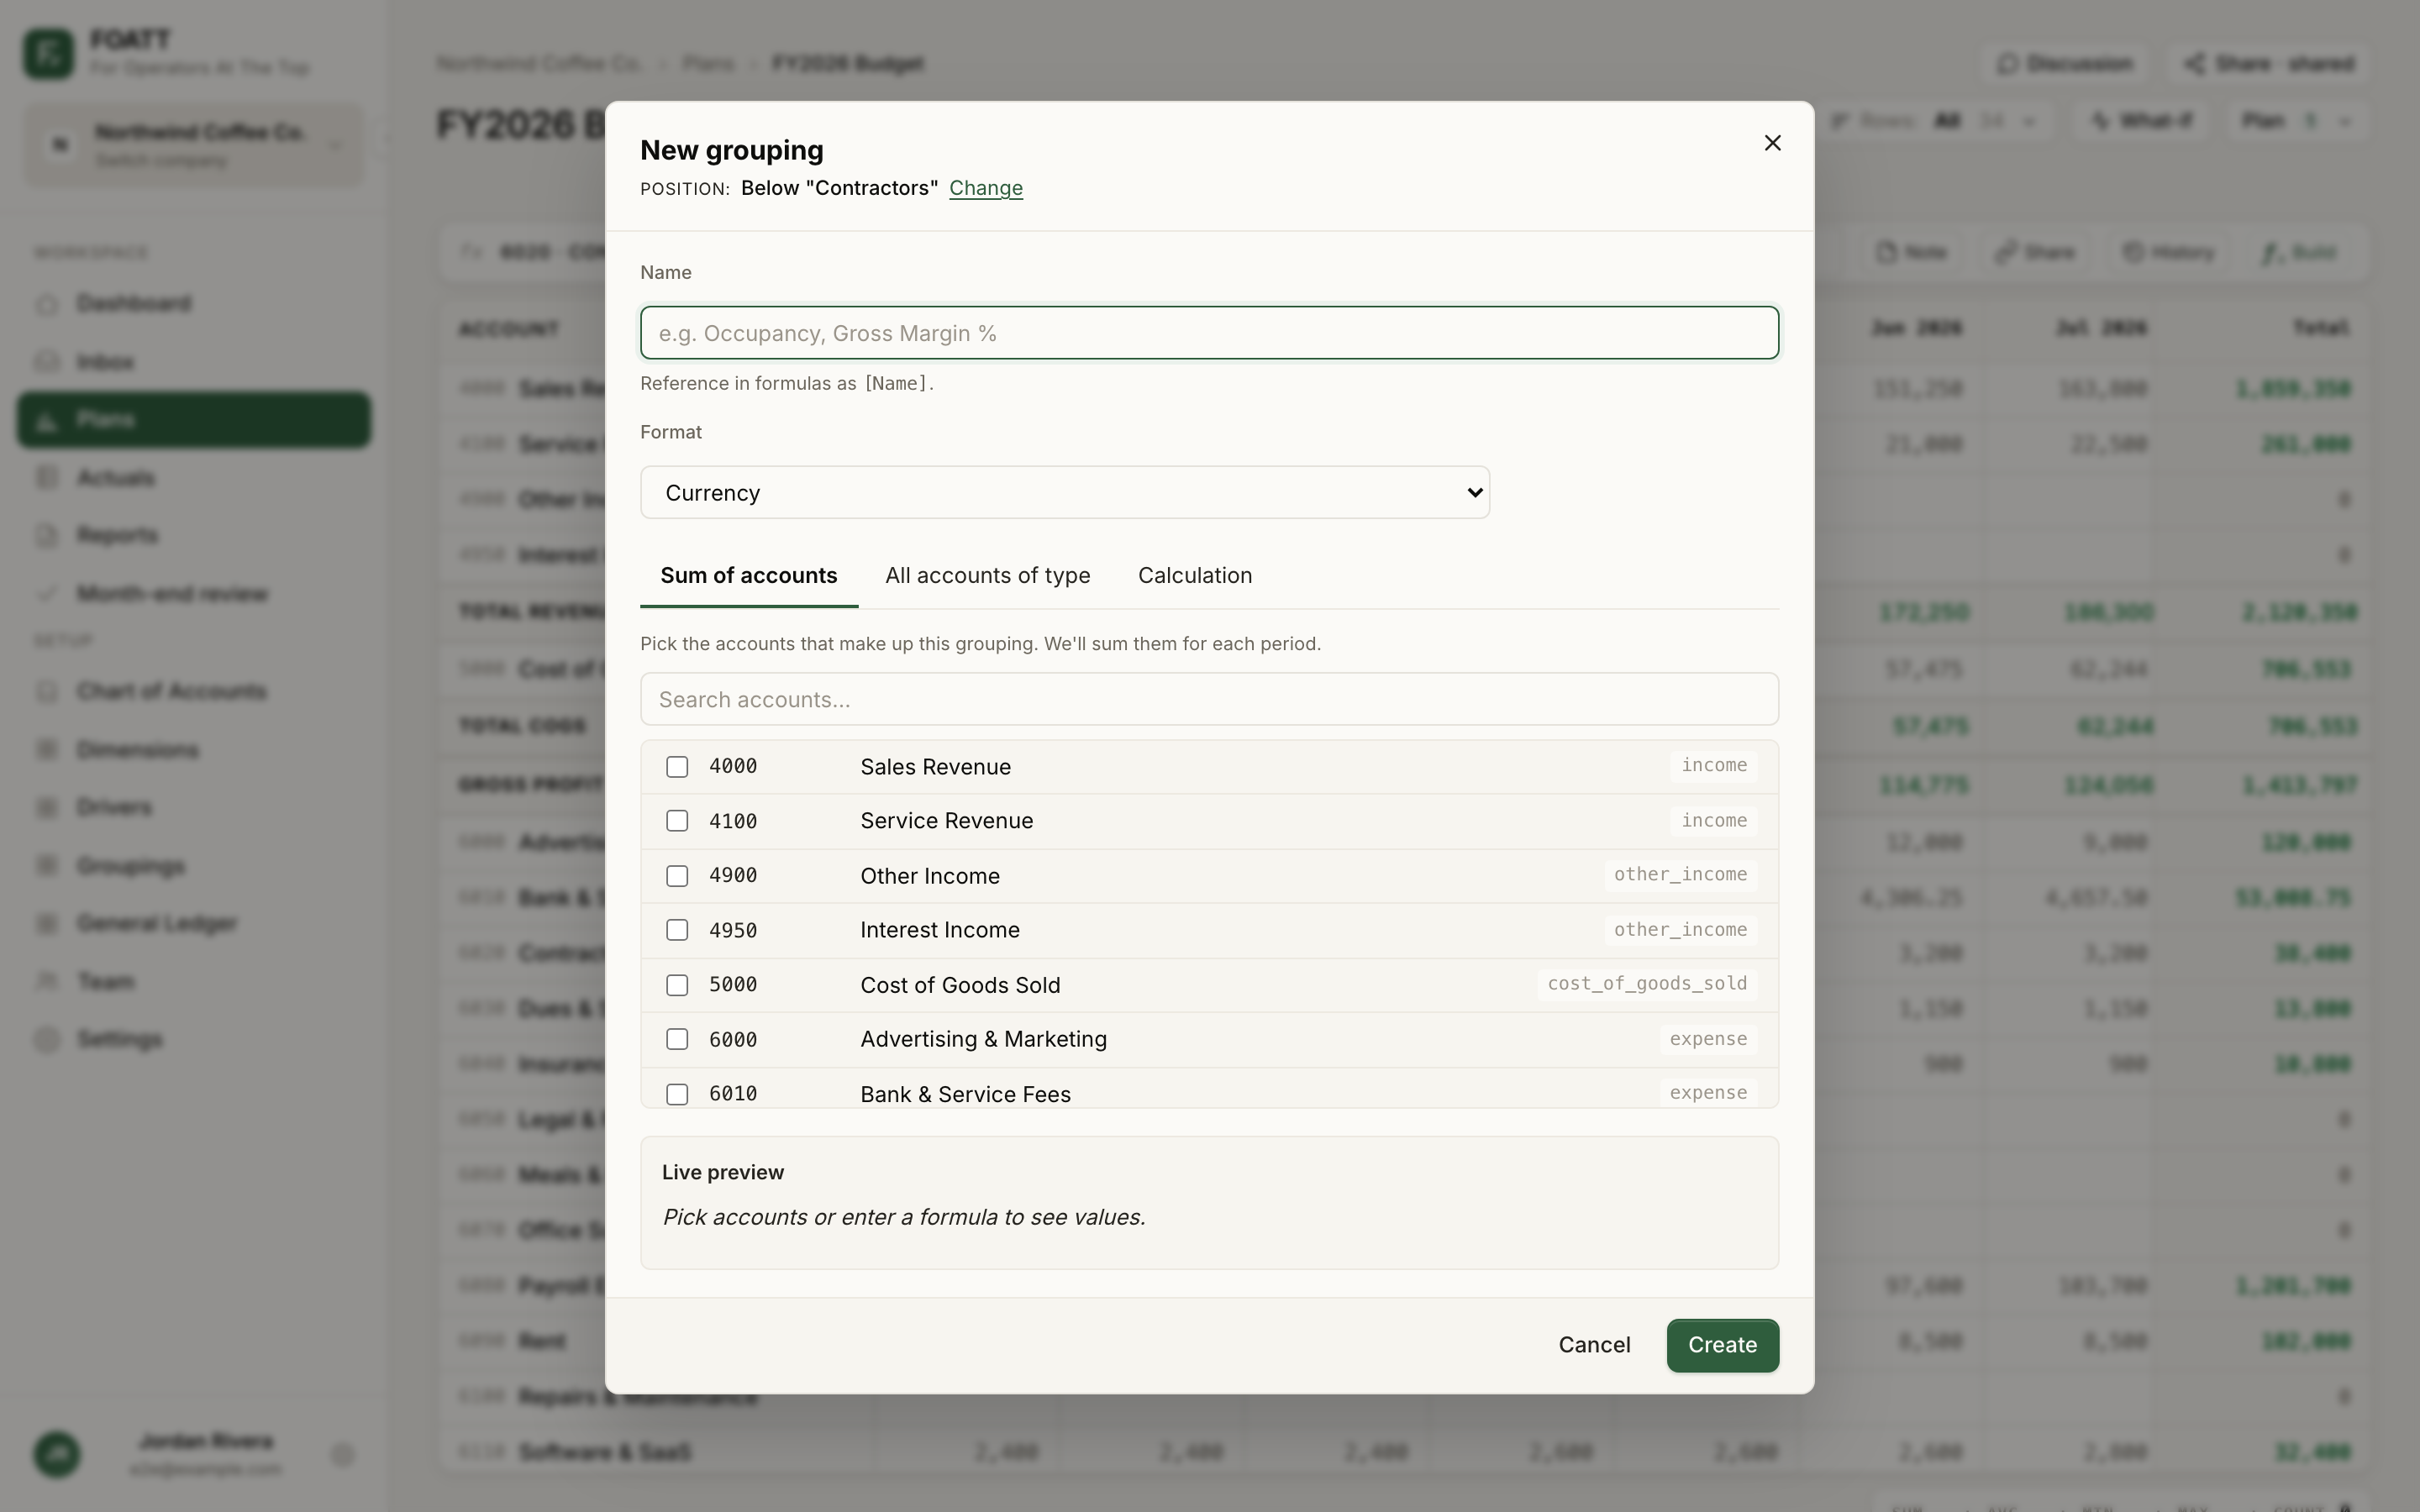Open Settings in the sidebar

[193, 1039]
